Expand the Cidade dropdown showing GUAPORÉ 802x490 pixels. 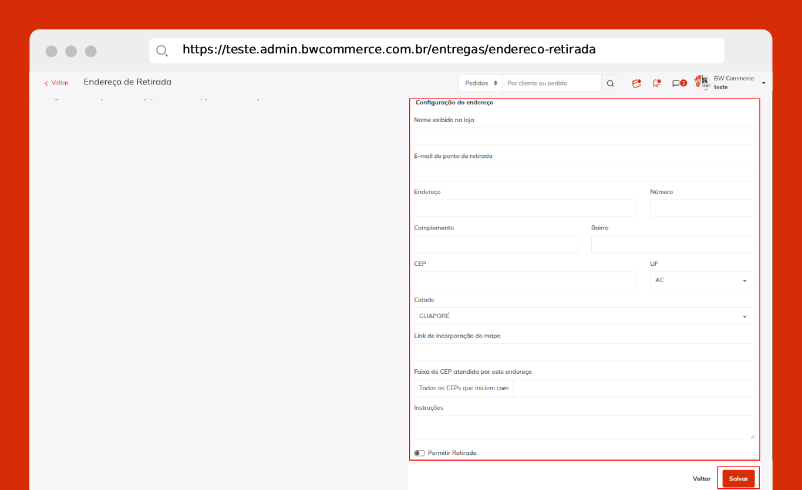pos(584,316)
